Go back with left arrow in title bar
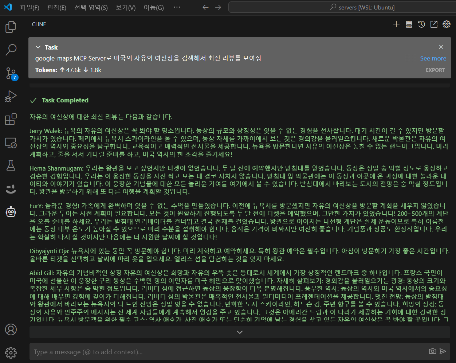The width and height of the screenshot is (456, 363). (x=206, y=7)
